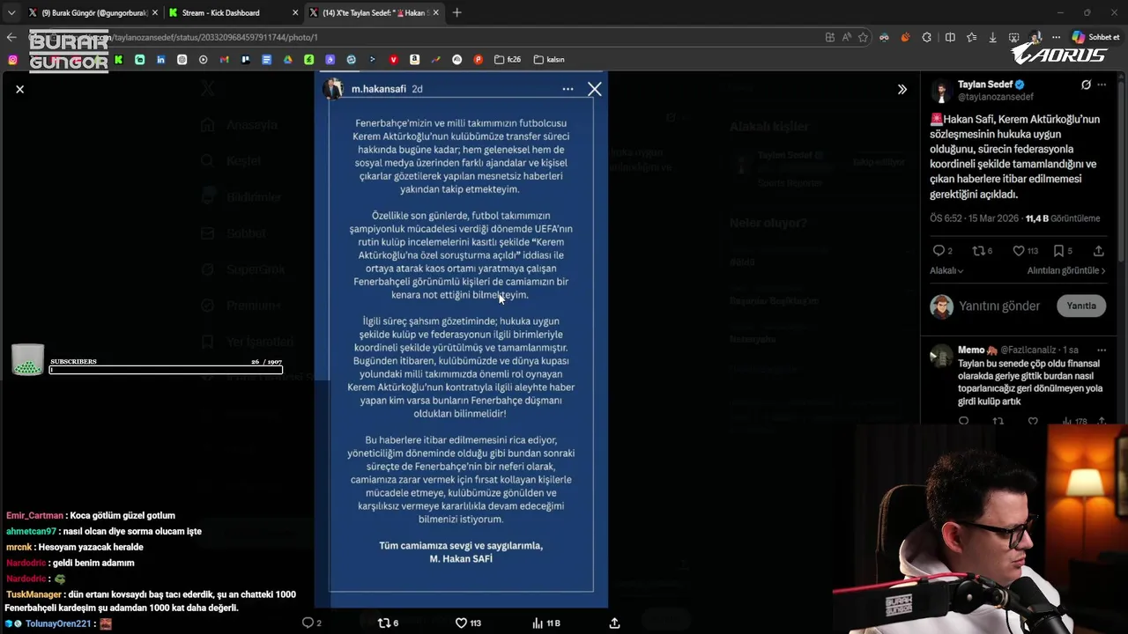Collapse the tweet side panel with the double-chevron

[x=902, y=89]
